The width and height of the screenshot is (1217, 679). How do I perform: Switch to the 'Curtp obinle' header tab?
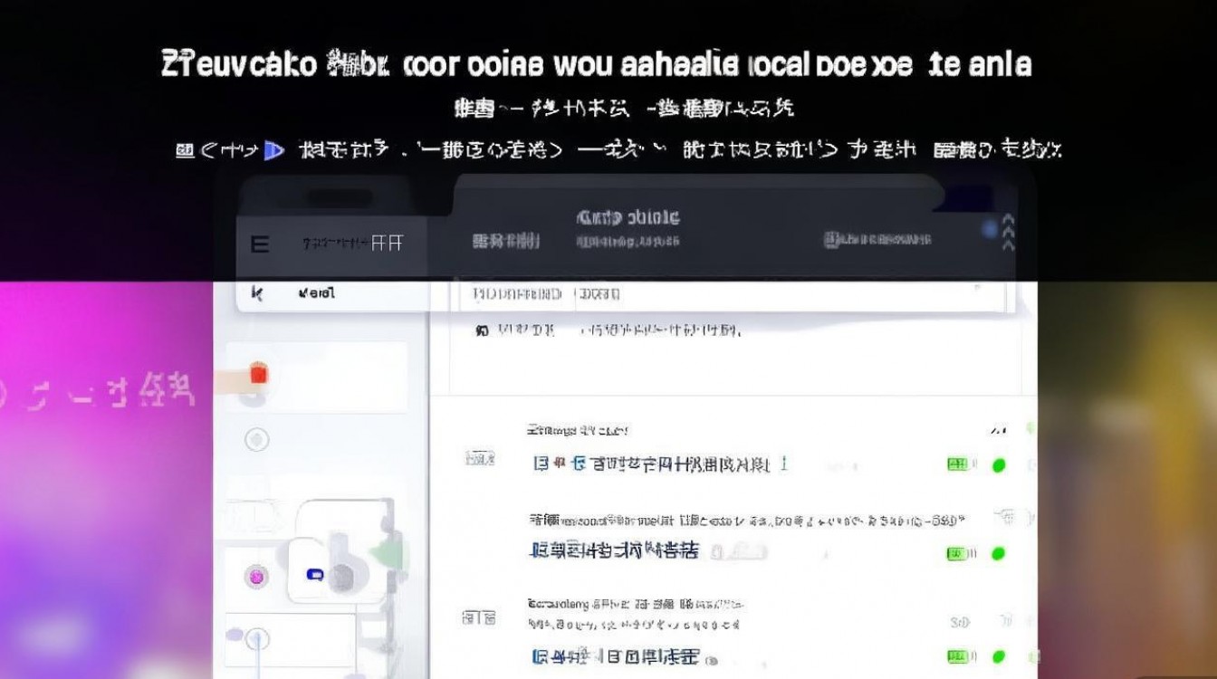(x=628, y=217)
